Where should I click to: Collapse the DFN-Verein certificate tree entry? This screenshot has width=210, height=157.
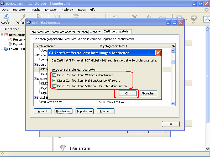click(35, 55)
